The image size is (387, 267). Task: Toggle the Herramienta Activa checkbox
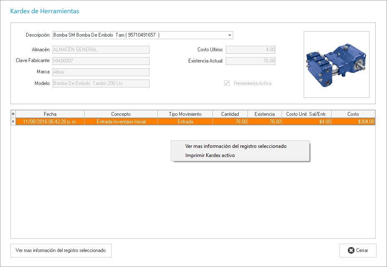(x=227, y=83)
